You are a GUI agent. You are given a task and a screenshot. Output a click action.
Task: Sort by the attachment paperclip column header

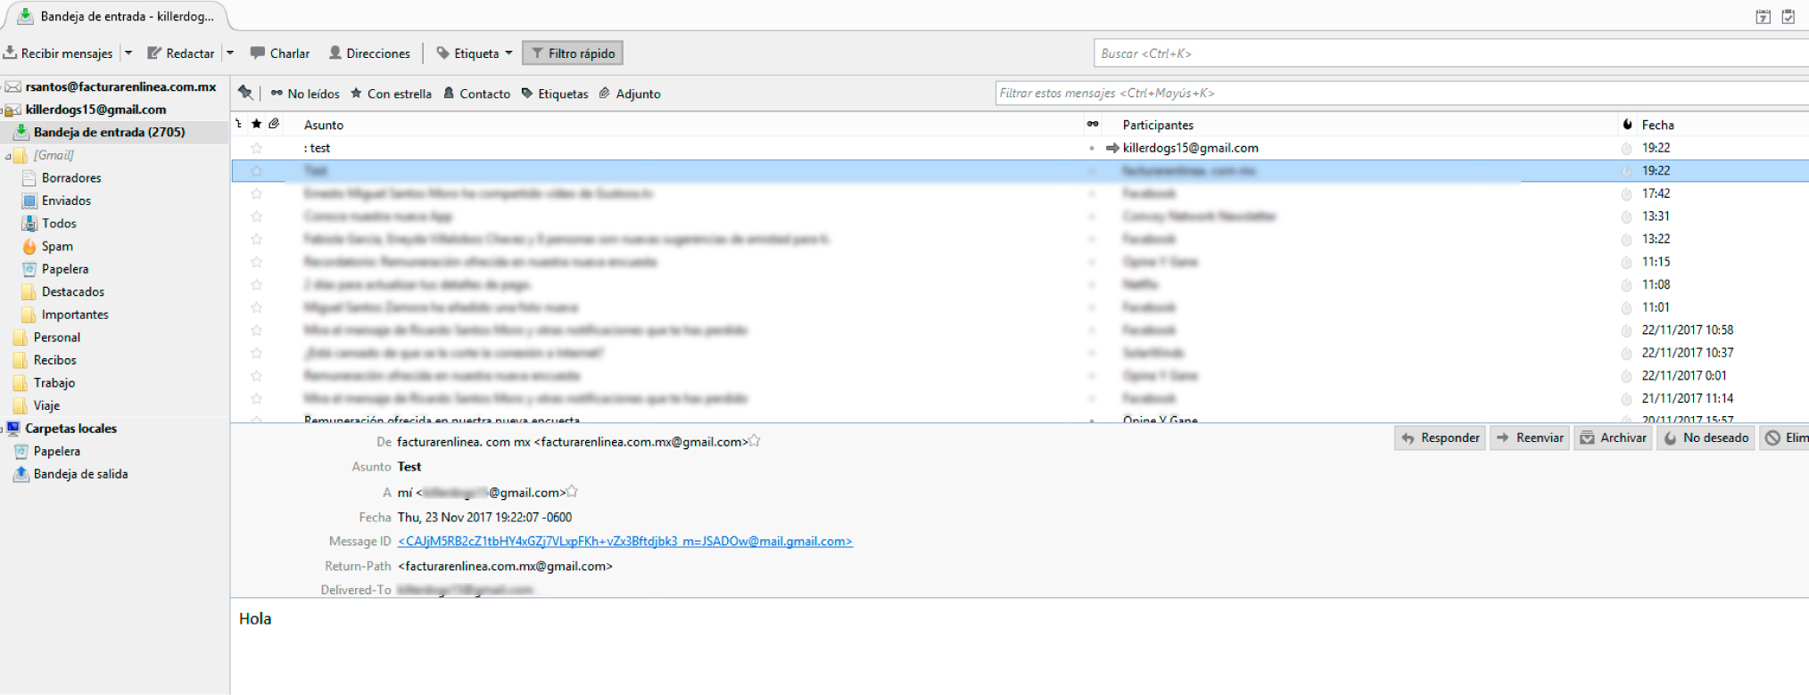(x=274, y=124)
